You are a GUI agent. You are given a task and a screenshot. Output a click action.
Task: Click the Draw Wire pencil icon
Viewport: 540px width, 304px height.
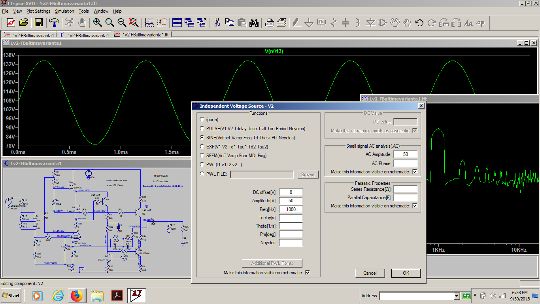297,23
